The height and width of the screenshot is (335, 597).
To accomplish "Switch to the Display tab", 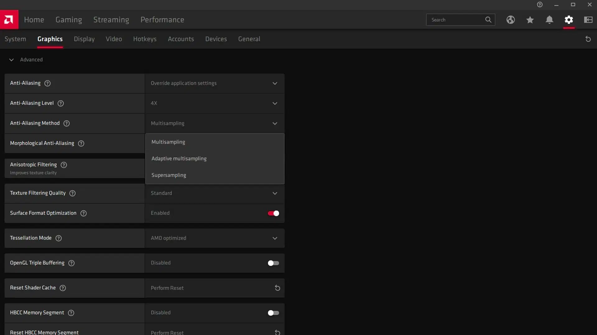I will [x=84, y=39].
